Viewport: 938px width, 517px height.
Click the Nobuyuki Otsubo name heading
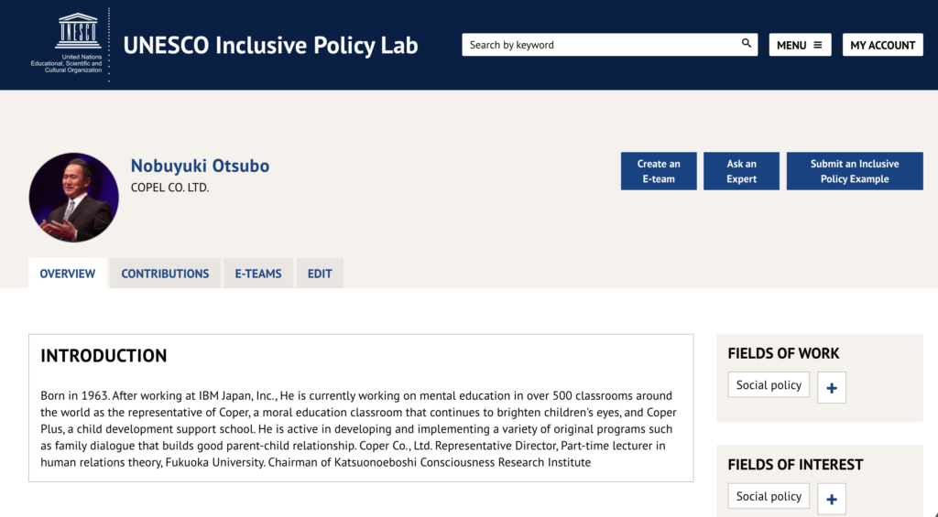200,166
